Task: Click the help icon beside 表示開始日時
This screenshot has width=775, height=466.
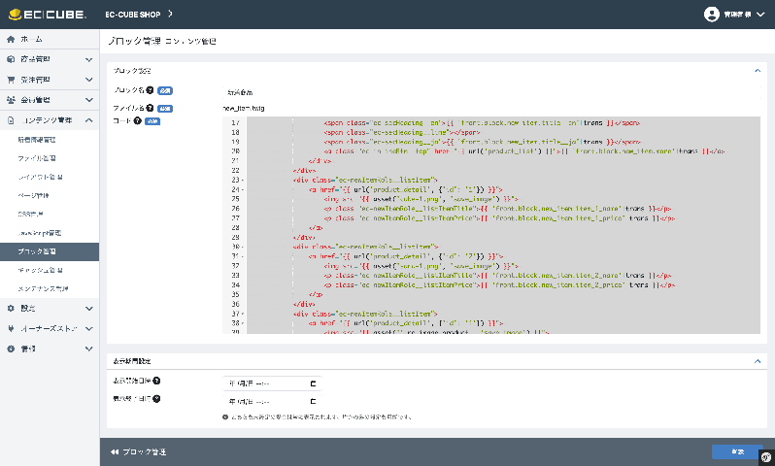Action: point(156,381)
